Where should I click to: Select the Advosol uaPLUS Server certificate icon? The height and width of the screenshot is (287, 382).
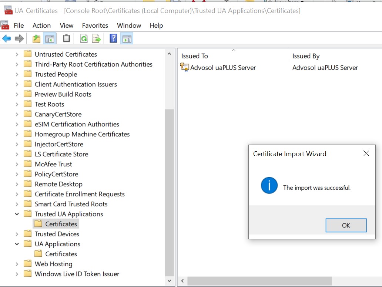[x=184, y=67]
